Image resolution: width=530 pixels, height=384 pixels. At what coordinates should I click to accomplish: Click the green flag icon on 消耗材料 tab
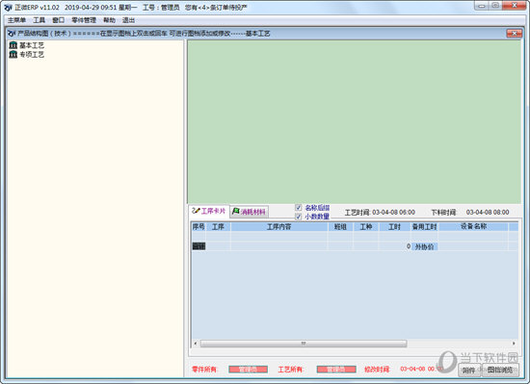[236, 211]
